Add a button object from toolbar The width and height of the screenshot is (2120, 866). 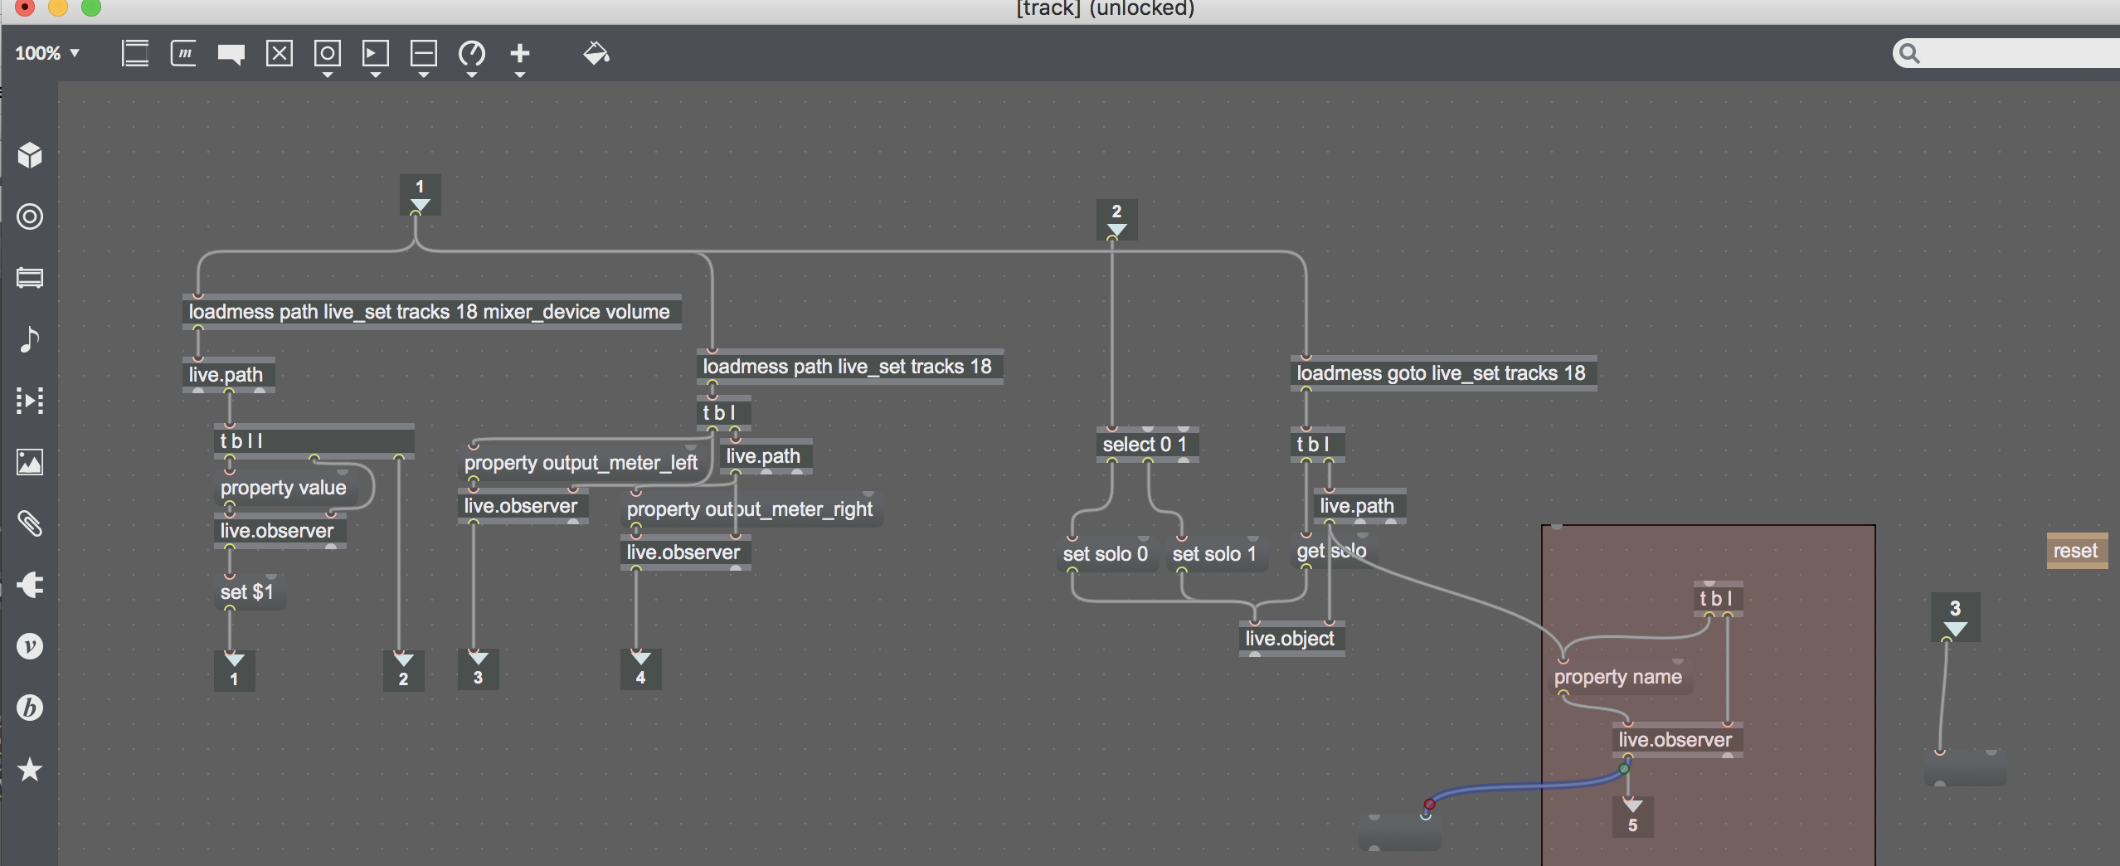pyautogui.click(x=328, y=54)
